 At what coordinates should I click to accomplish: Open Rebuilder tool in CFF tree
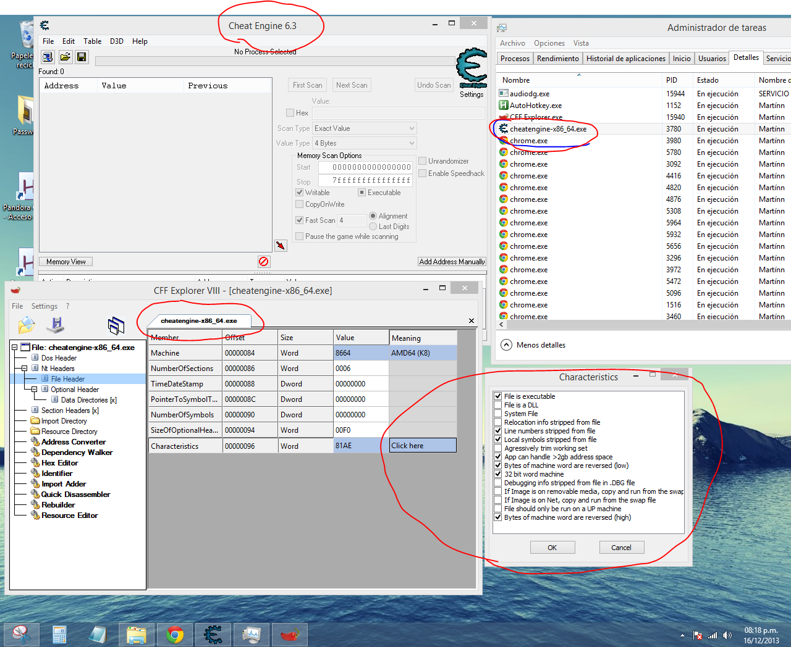[58, 505]
